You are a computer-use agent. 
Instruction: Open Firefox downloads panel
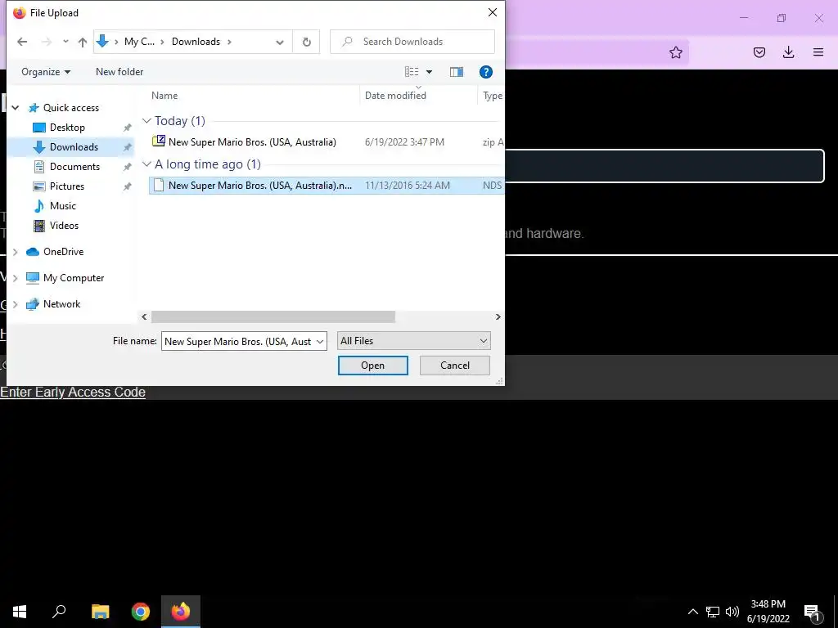click(x=788, y=52)
